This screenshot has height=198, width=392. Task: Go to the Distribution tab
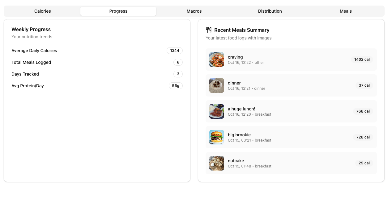tap(270, 11)
